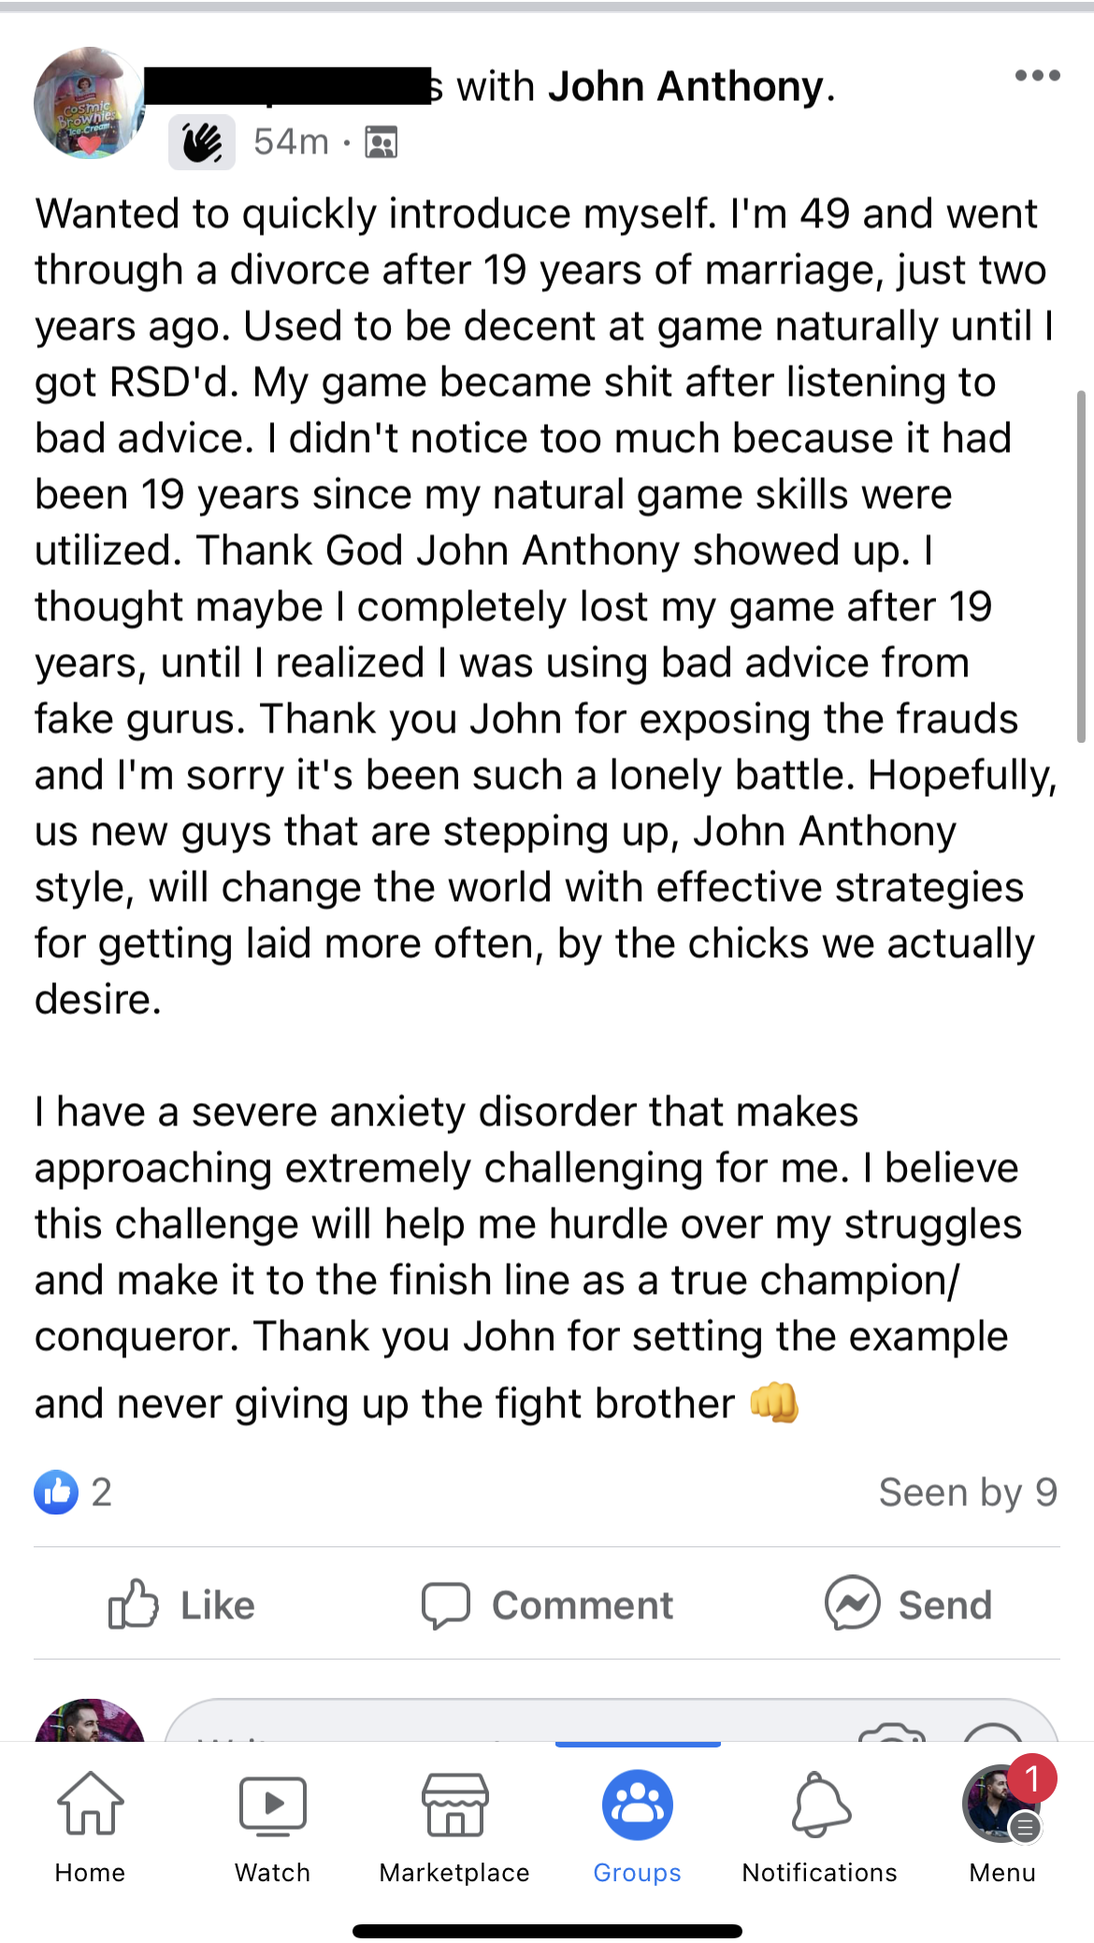
Task: Tap the waving hand badge icon
Action: [202, 143]
